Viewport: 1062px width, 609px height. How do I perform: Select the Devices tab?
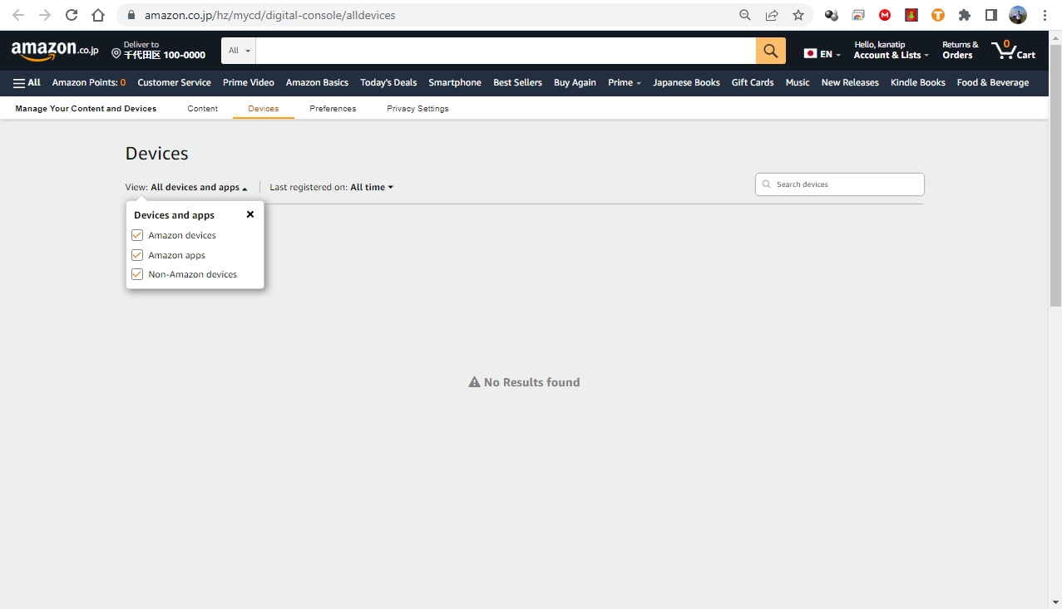[264, 109]
